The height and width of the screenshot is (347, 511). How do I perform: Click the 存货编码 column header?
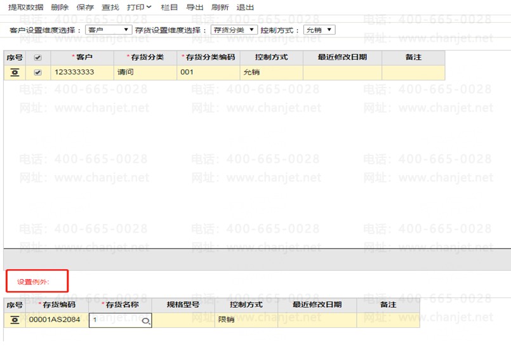[x=57, y=305]
